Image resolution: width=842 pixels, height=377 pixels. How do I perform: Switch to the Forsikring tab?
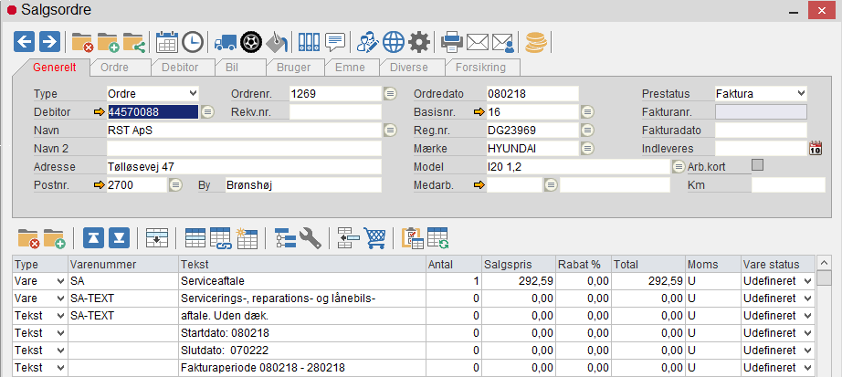(480, 68)
